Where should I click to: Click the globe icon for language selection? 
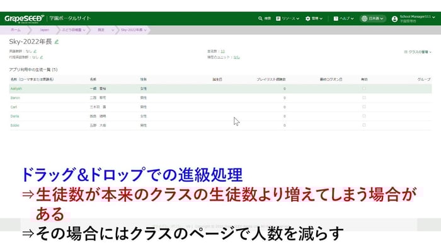pos(364,18)
